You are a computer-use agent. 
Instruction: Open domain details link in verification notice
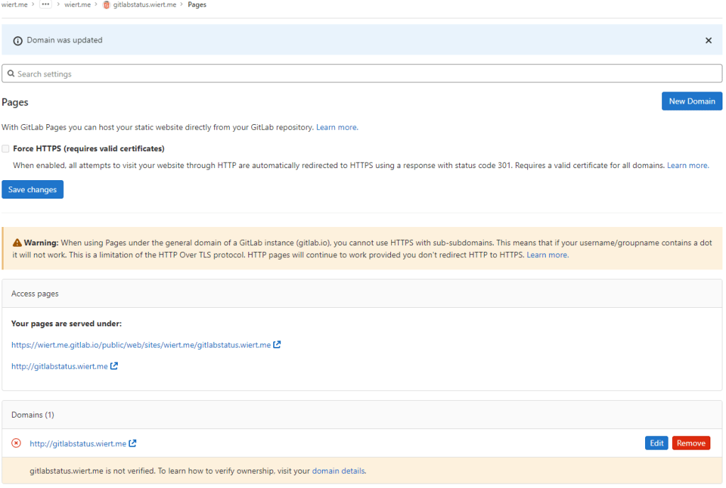click(x=339, y=470)
